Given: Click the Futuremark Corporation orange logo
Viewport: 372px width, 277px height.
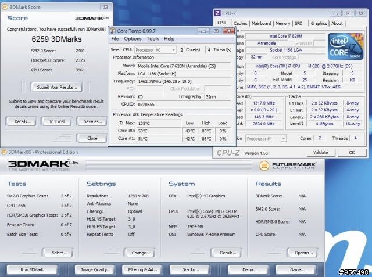Looking at the screenshot, I should tap(264, 166).
